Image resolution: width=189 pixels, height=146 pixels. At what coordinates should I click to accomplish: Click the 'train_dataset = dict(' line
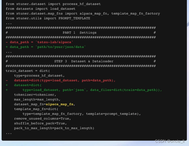pyautogui.click(x=28, y=71)
